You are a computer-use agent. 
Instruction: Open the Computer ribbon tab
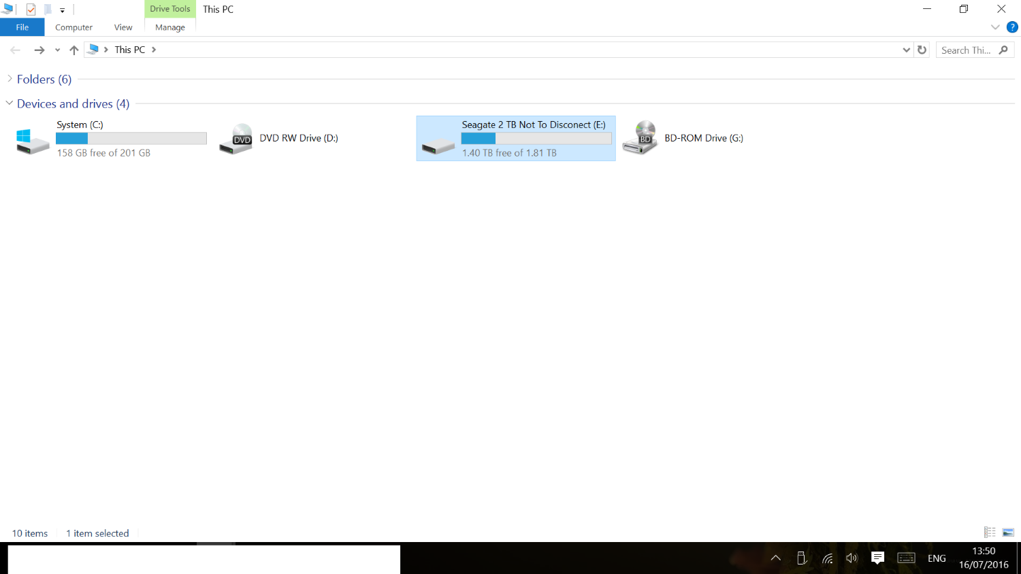[74, 27]
